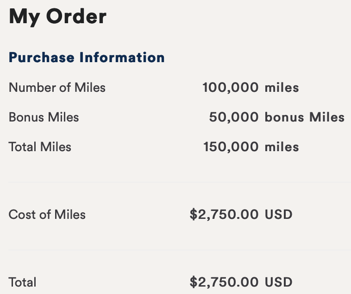Click the Total label at bottom
The height and width of the screenshot is (294, 351).
(x=22, y=282)
